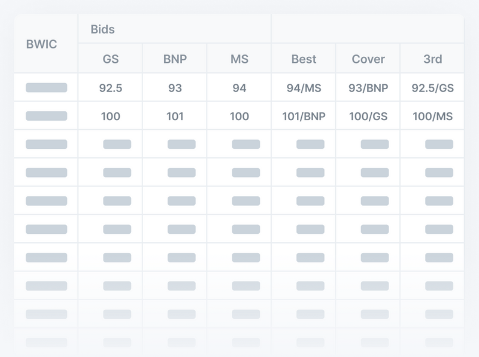Click the MS column header
Screen dimensions: 479x357
[x=239, y=58]
